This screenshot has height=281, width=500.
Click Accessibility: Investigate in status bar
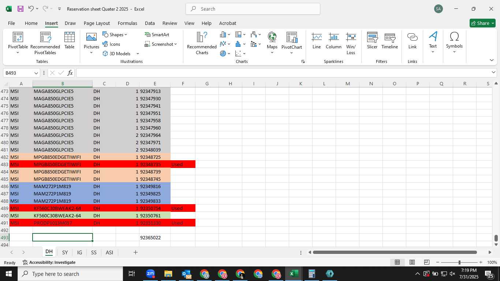tap(49, 262)
